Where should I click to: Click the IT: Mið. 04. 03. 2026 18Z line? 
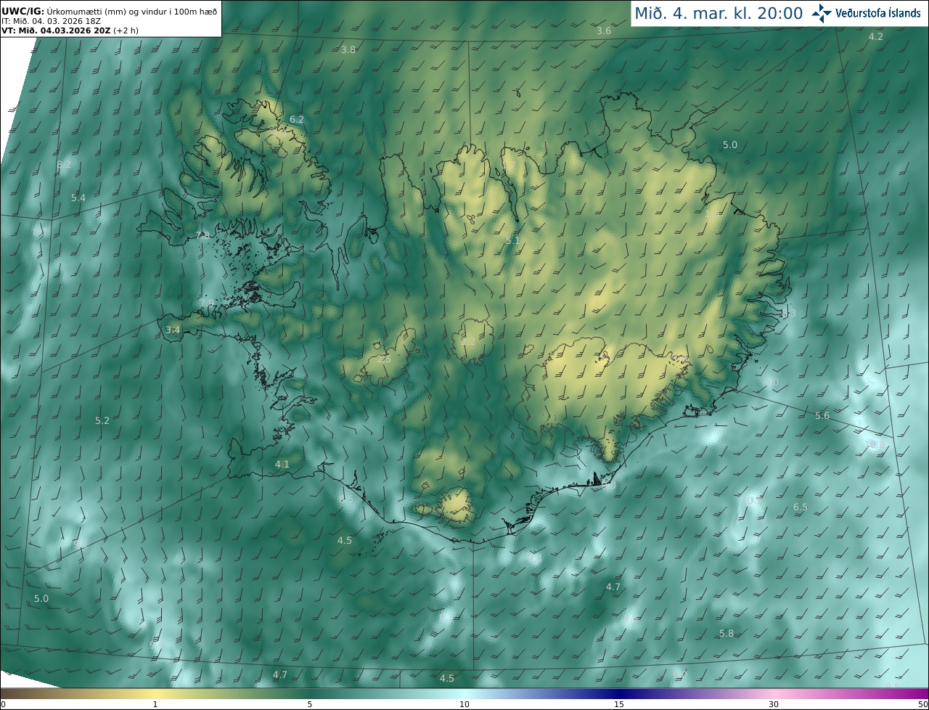(49, 21)
